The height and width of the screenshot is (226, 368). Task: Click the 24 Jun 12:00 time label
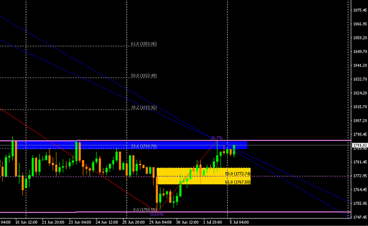click(x=107, y=222)
